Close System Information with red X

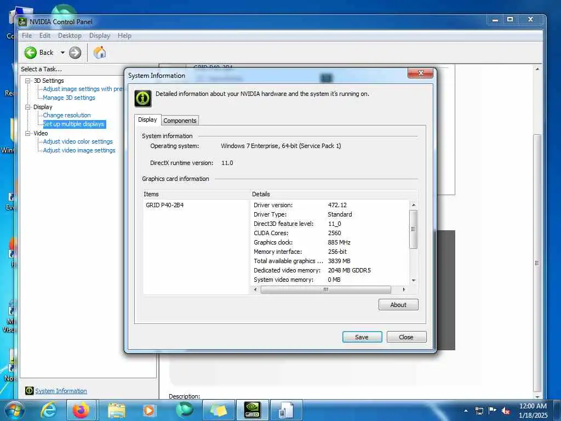[420, 73]
